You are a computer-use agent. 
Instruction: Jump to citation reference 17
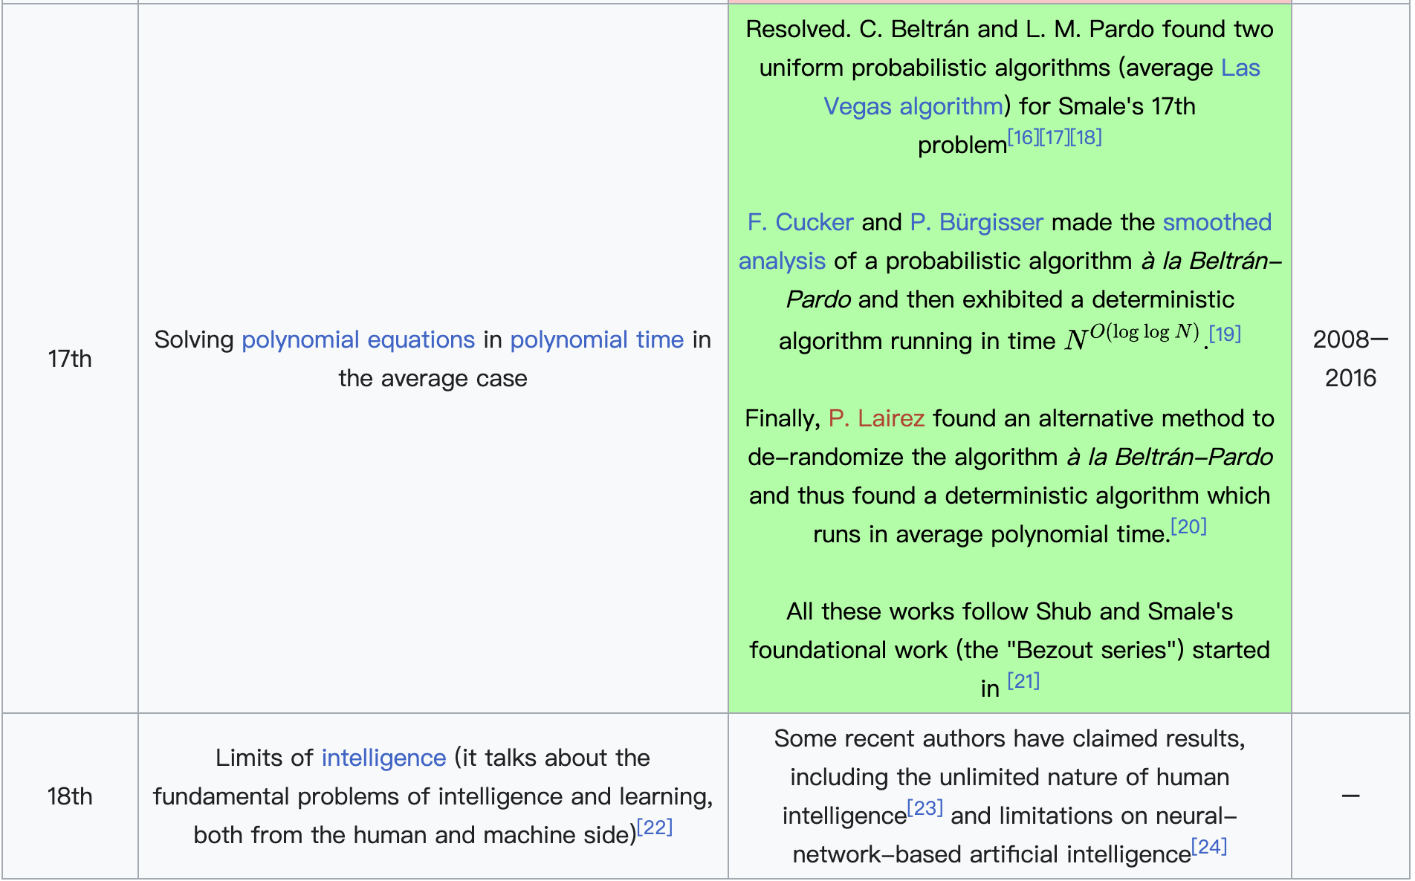(x=1054, y=137)
